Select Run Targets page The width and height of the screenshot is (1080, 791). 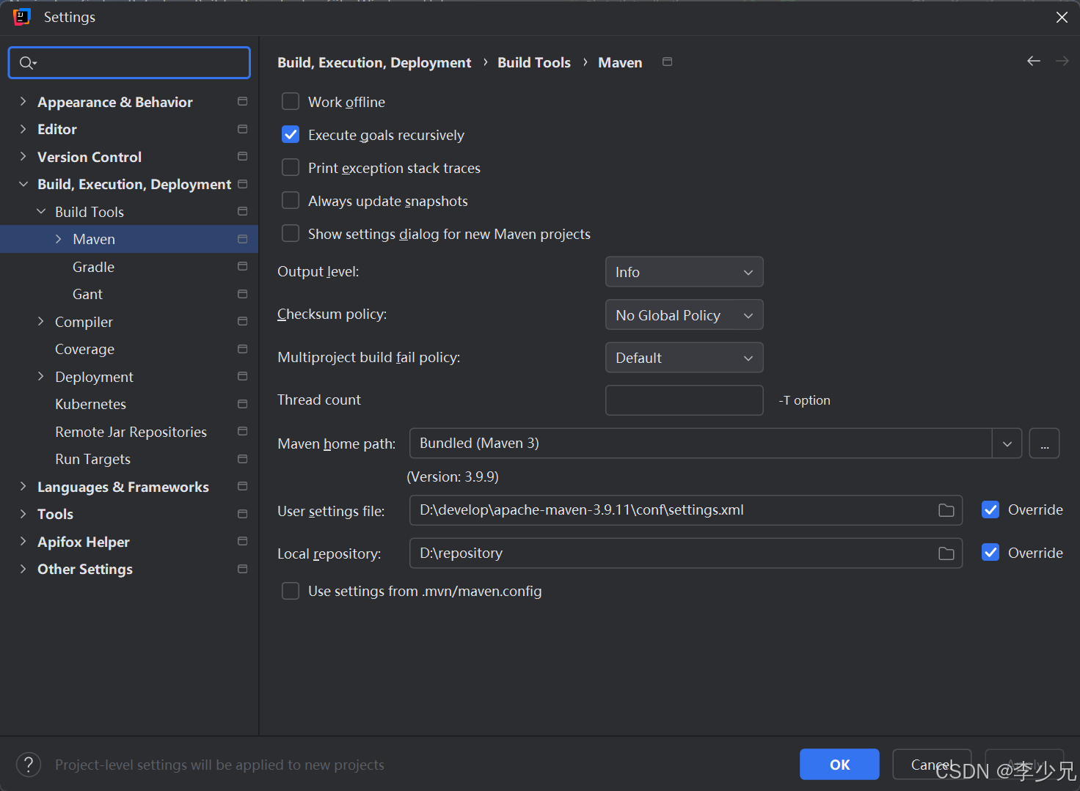click(x=92, y=459)
